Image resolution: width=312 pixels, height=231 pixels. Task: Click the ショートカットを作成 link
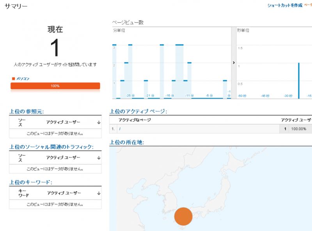(x=285, y=5)
